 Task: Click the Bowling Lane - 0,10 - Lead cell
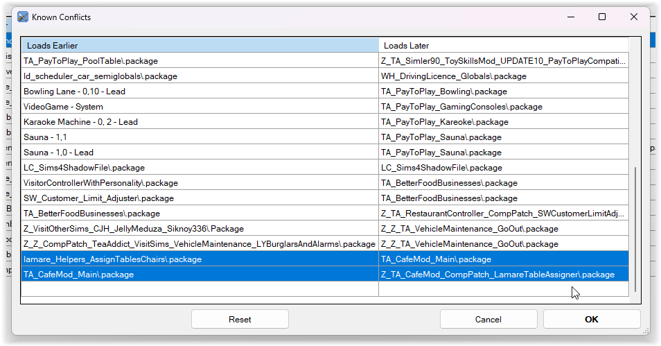74,92
